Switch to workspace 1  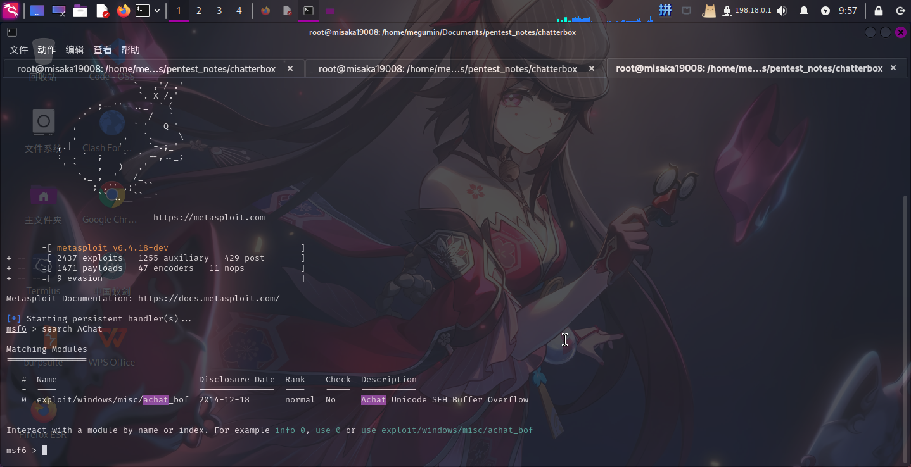tap(179, 11)
